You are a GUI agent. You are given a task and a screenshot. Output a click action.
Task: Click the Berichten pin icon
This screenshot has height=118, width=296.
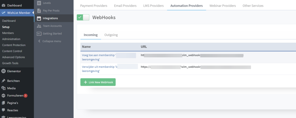[x=3, y=81]
